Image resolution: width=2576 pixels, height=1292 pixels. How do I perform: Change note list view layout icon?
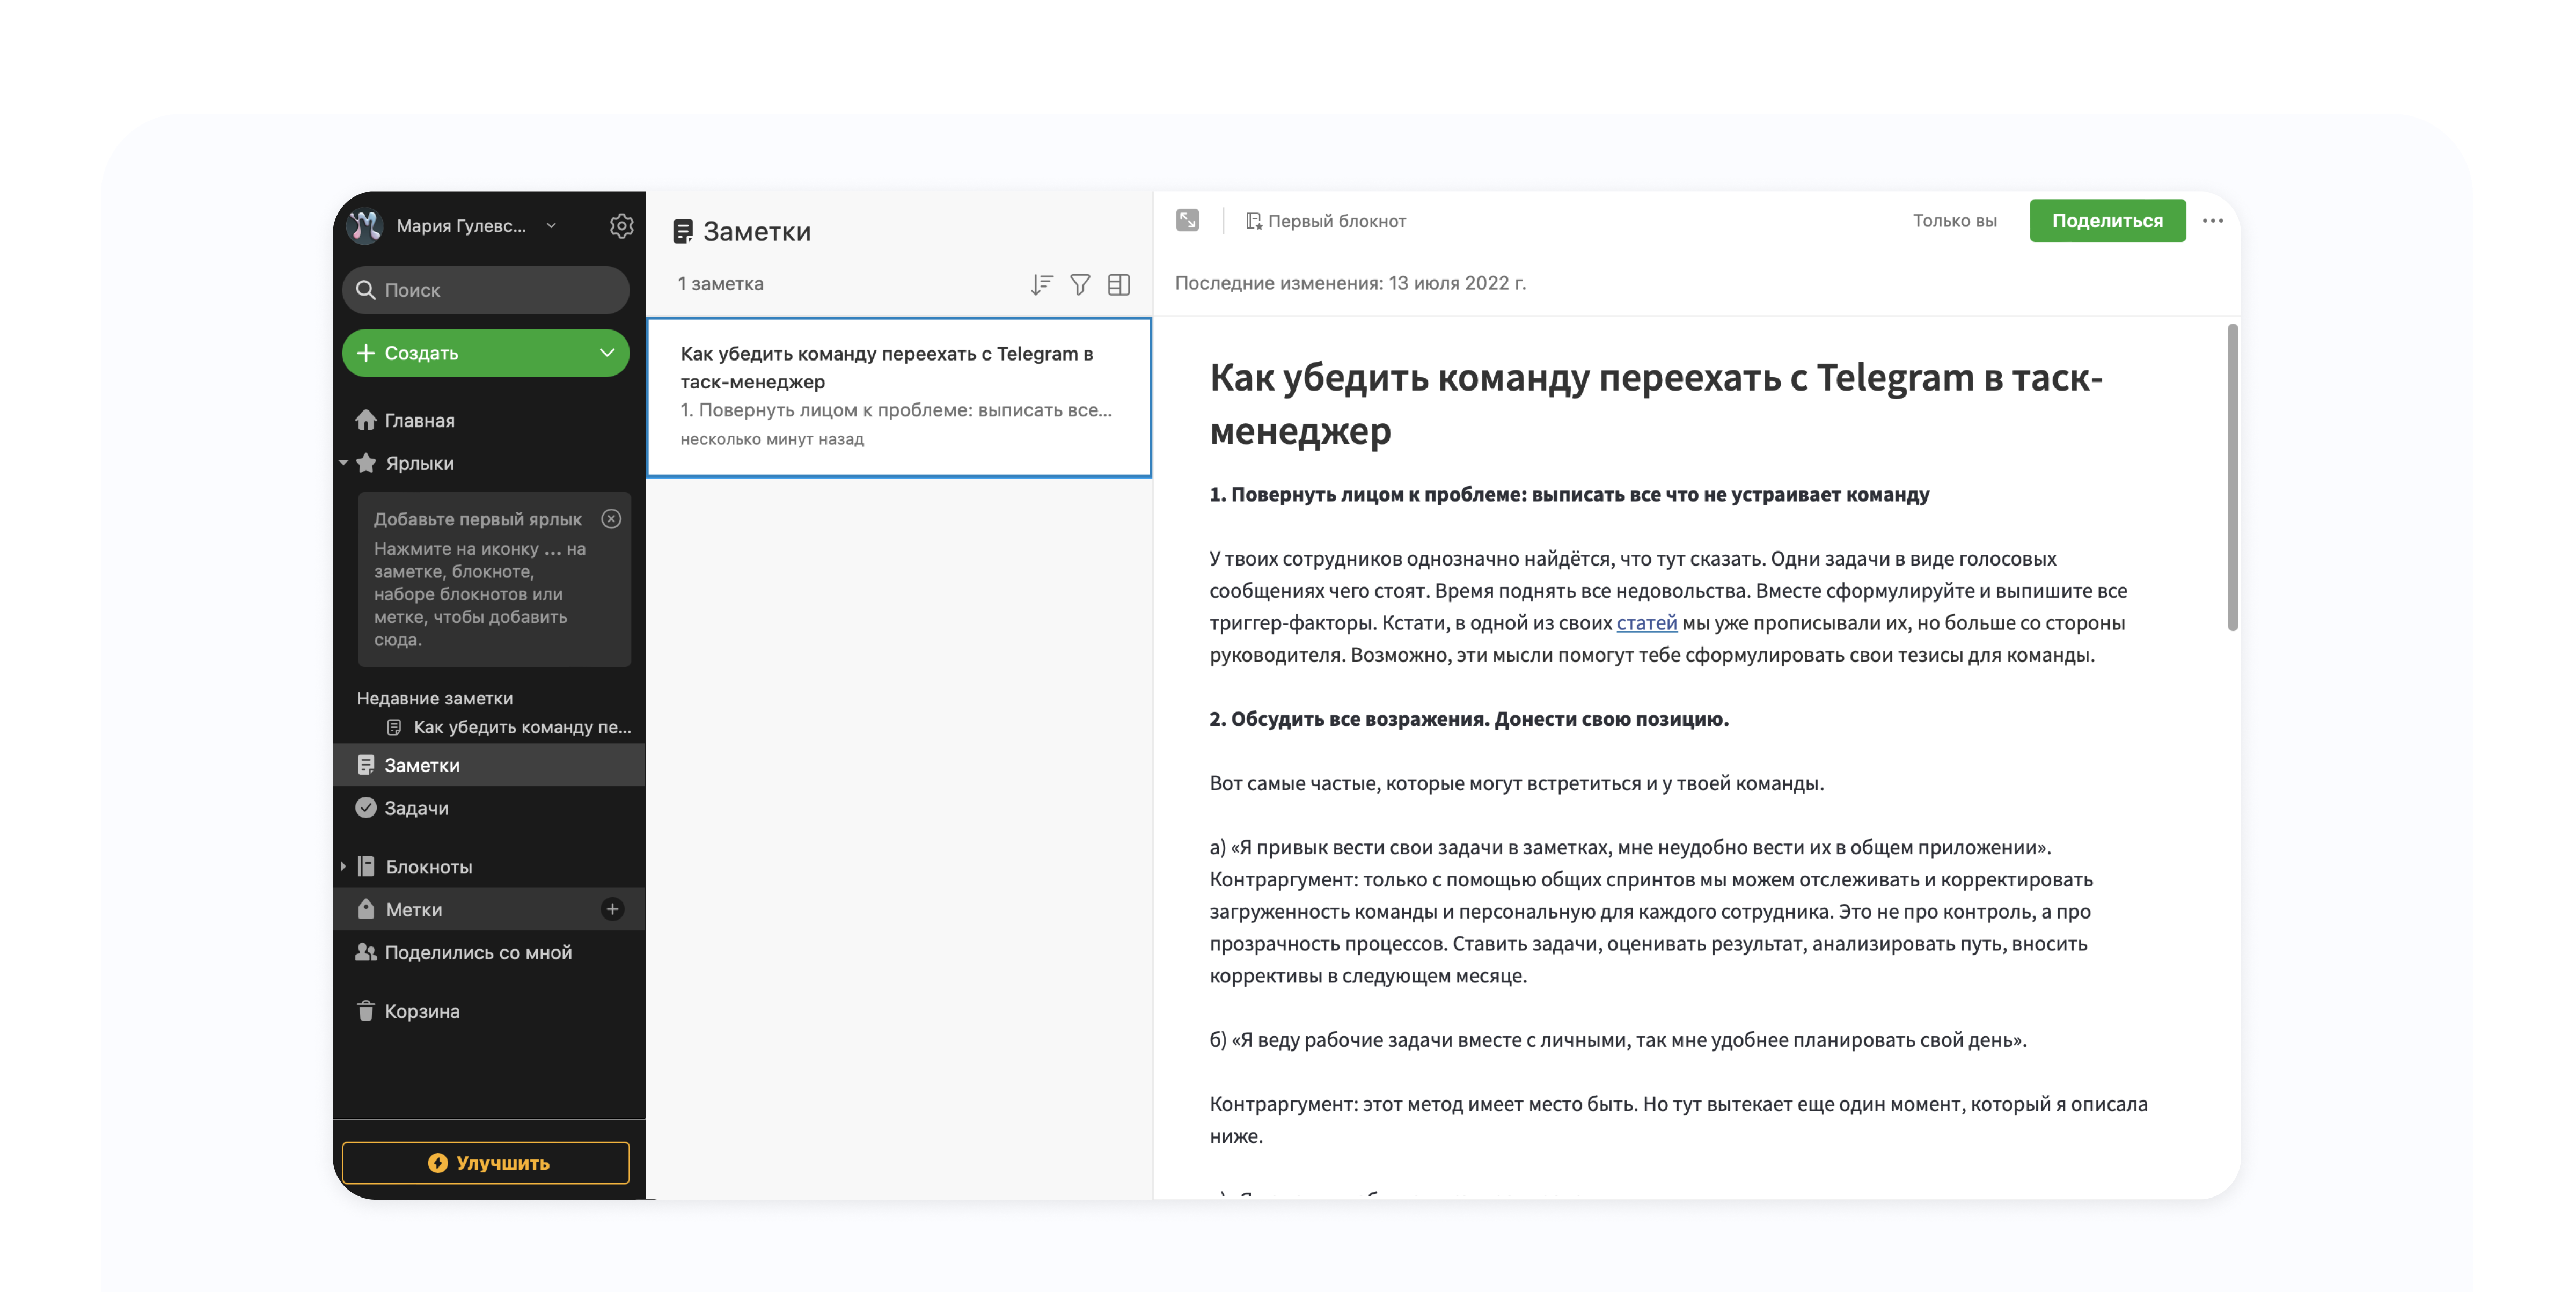1119,285
